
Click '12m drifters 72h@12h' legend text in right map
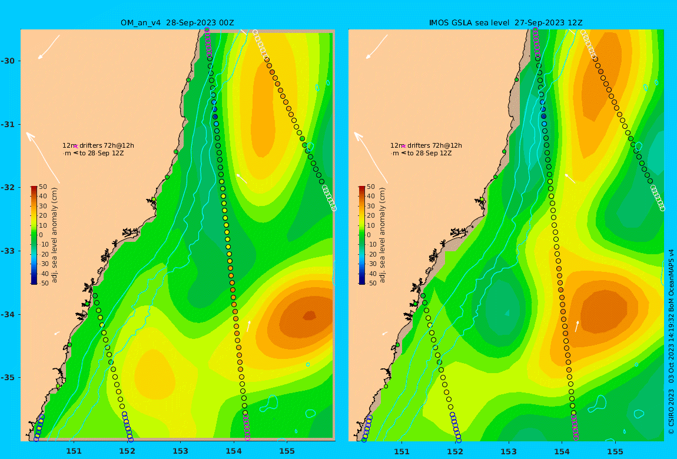pos(426,146)
